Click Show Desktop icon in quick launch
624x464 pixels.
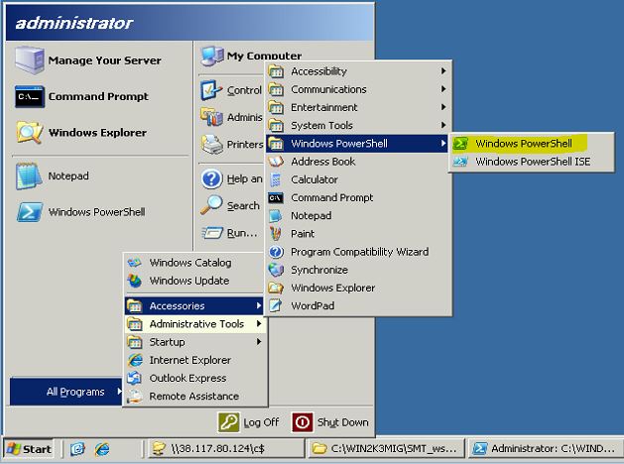(77, 449)
